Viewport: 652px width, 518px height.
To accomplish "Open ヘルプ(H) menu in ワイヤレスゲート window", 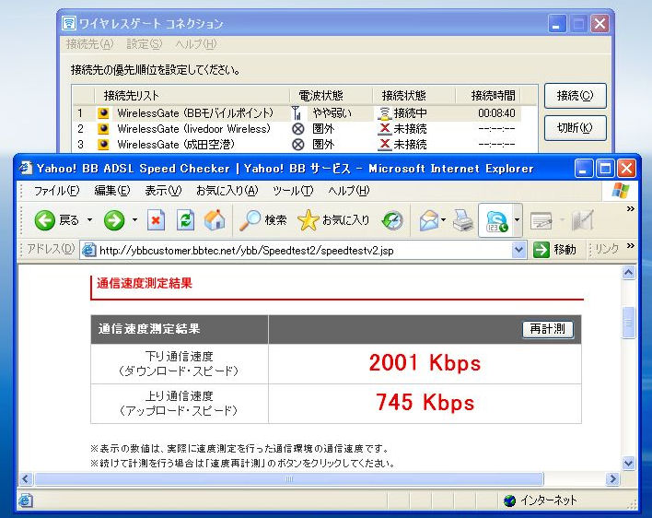I will pos(195,44).
